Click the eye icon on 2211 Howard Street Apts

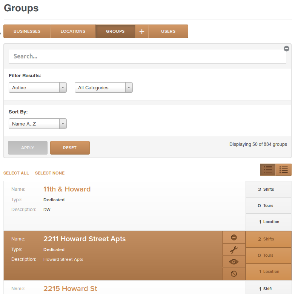point(234,262)
